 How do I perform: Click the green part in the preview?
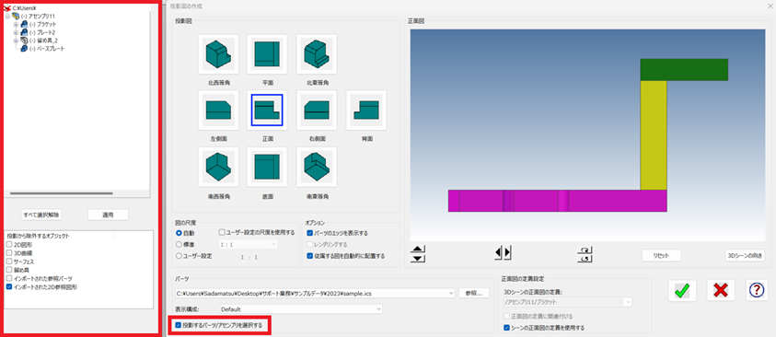coord(684,69)
